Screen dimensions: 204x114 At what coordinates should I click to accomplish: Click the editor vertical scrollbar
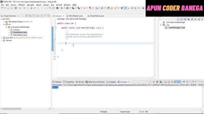click(x=155, y=47)
